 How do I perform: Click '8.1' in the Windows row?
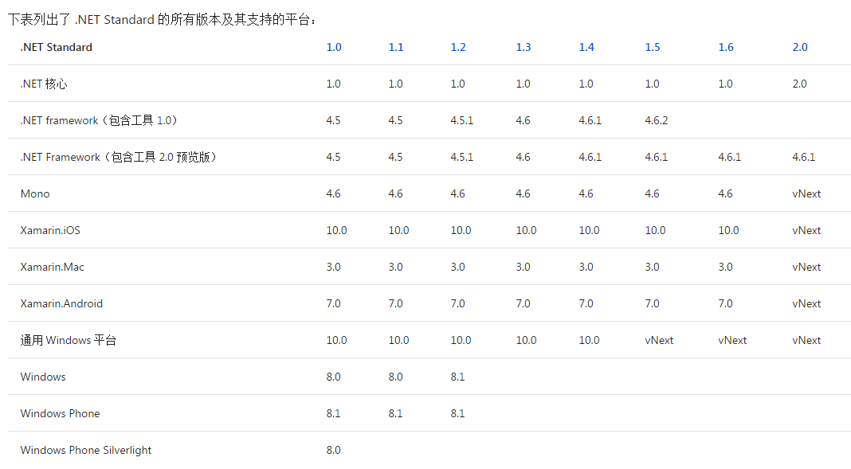457,377
